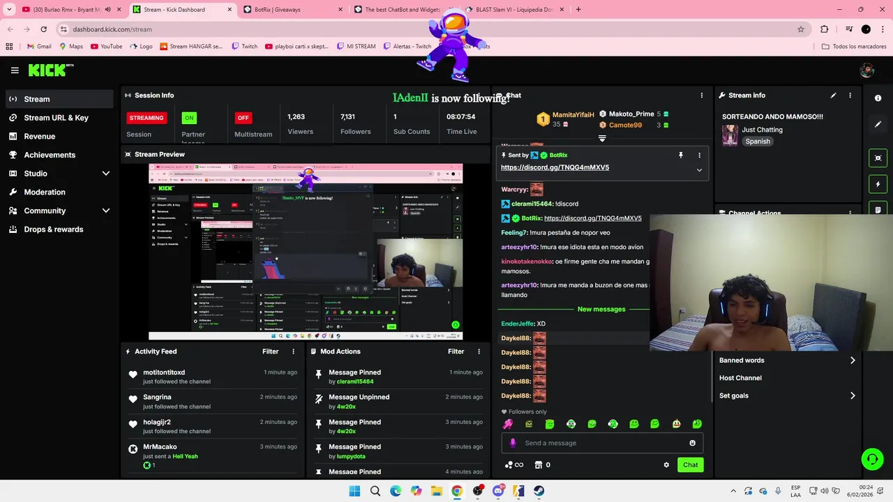Reload the page in Chrome
This screenshot has width=893, height=502.
[43, 29]
